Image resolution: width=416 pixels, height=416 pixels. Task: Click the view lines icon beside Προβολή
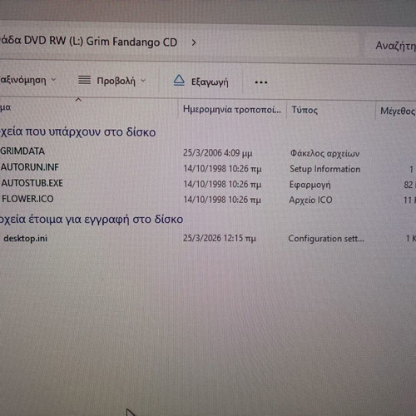pyautogui.click(x=84, y=80)
